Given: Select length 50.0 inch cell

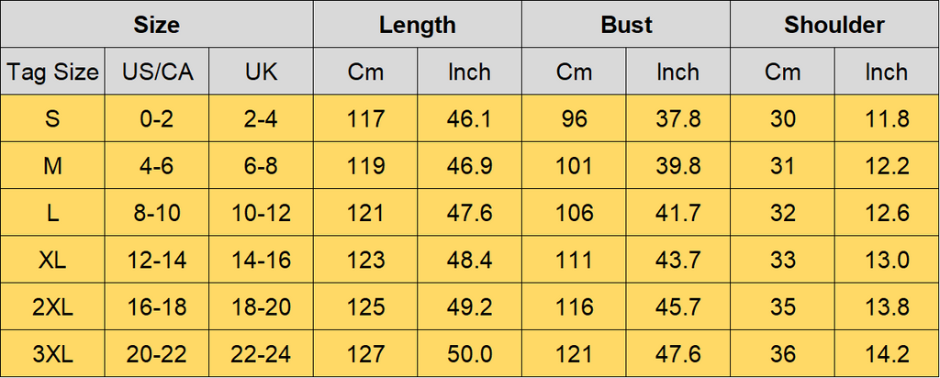Looking at the screenshot, I should (x=469, y=354).
